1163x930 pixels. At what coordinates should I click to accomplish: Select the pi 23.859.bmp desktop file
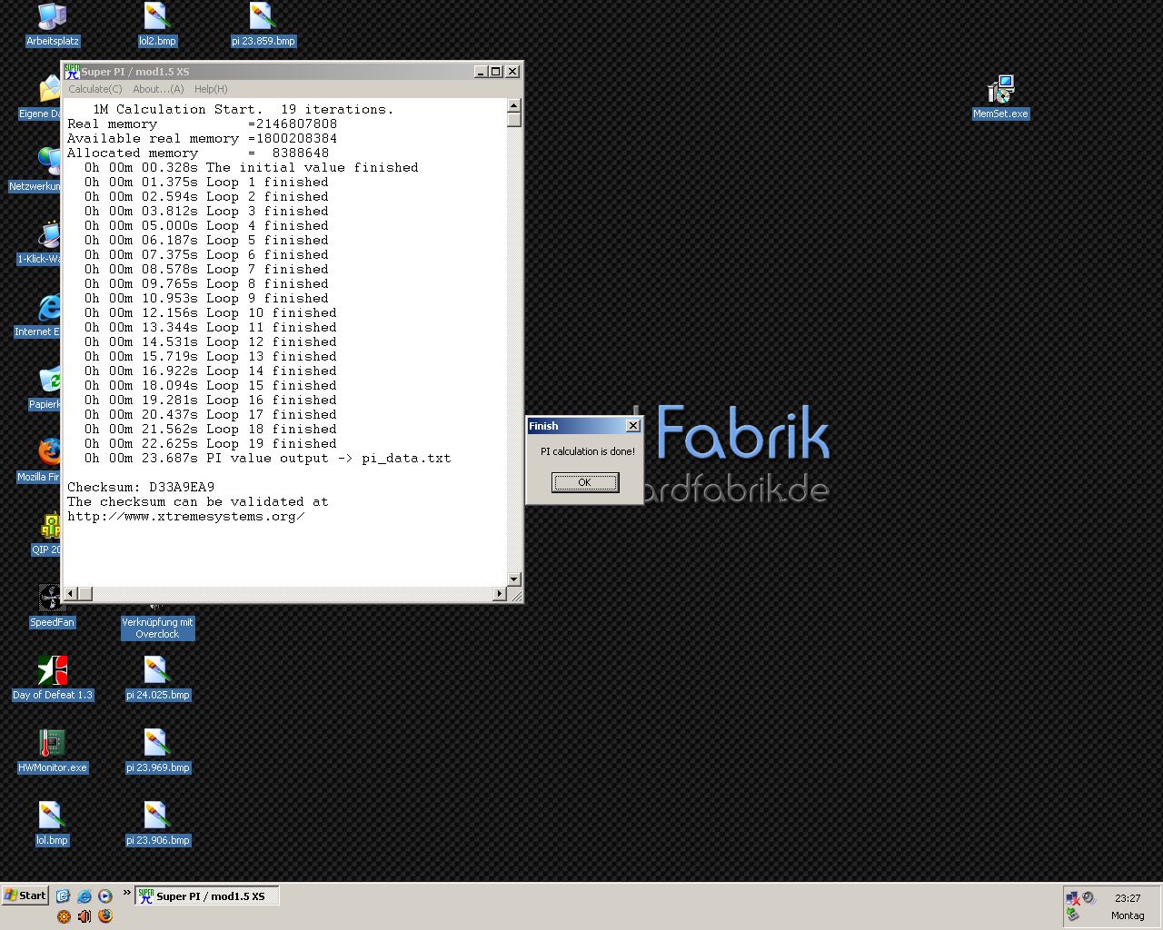click(263, 24)
